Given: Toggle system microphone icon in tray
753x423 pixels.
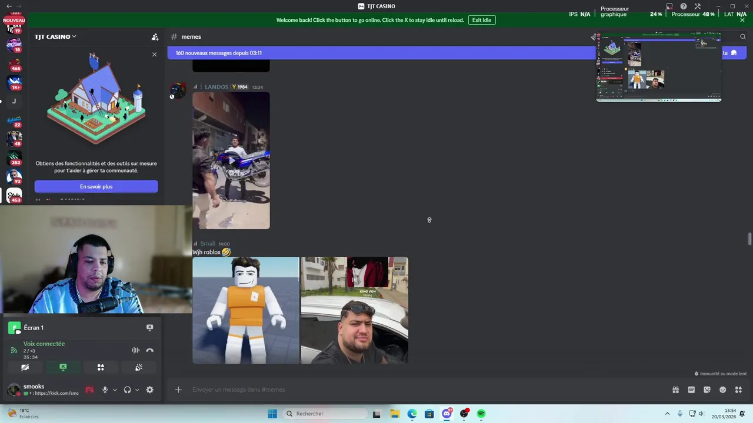Looking at the screenshot, I should [680, 414].
